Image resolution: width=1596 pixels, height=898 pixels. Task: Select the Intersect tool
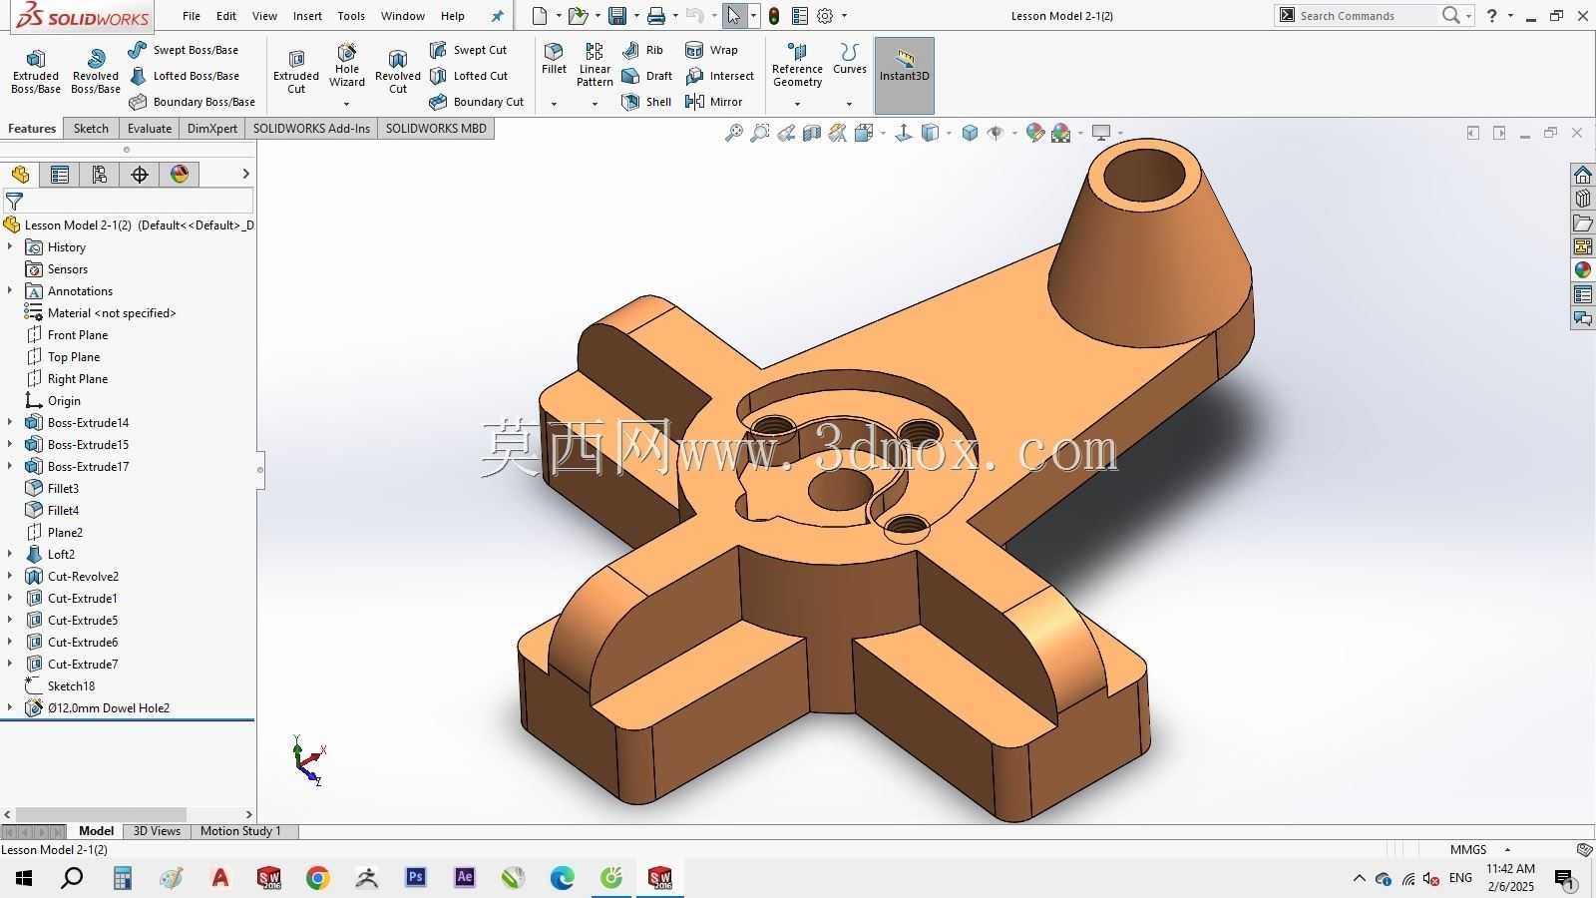click(719, 76)
